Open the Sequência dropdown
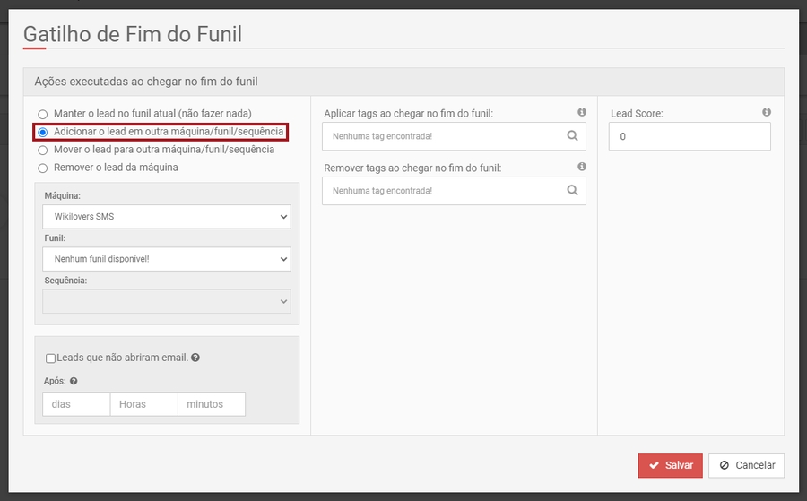 point(167,302)
